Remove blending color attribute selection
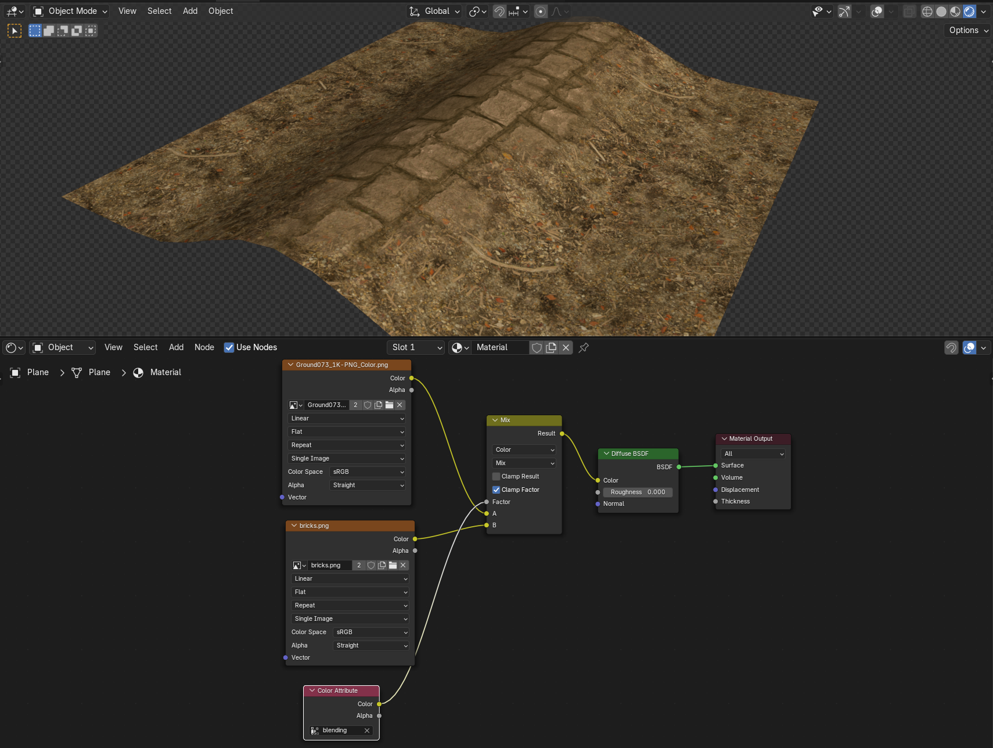The width and height of the screenshot is (993, 748). pyautogui.click(x=367, y=731)
